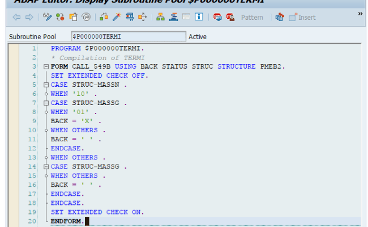The image size is (368, 227).
Task: Click the PMEB2 structure name
Action: 271,66
